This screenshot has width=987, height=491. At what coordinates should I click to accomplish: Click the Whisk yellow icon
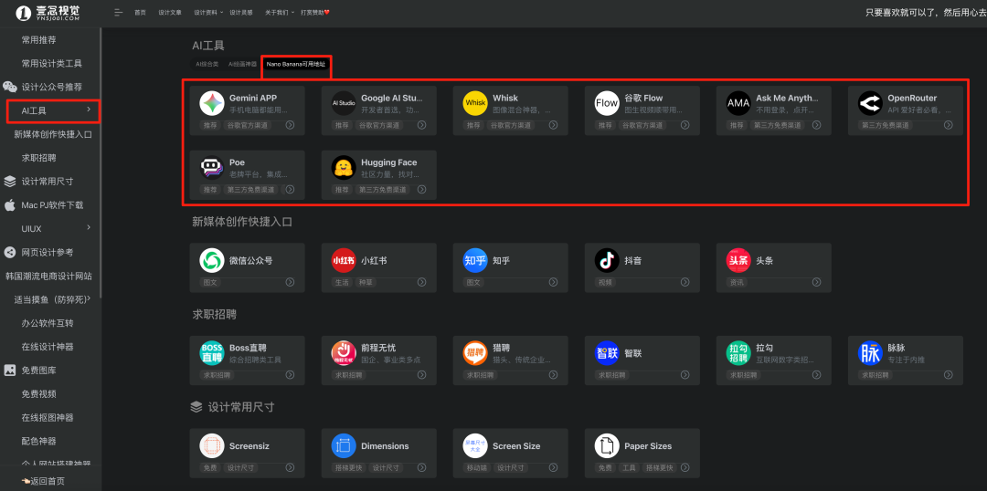[x=475, y=103]
